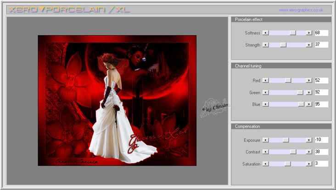Image resolution: width=336 pixels, height=190 pixels.
Task: Click the Green value field showing 92
Action: pos(321,92)
